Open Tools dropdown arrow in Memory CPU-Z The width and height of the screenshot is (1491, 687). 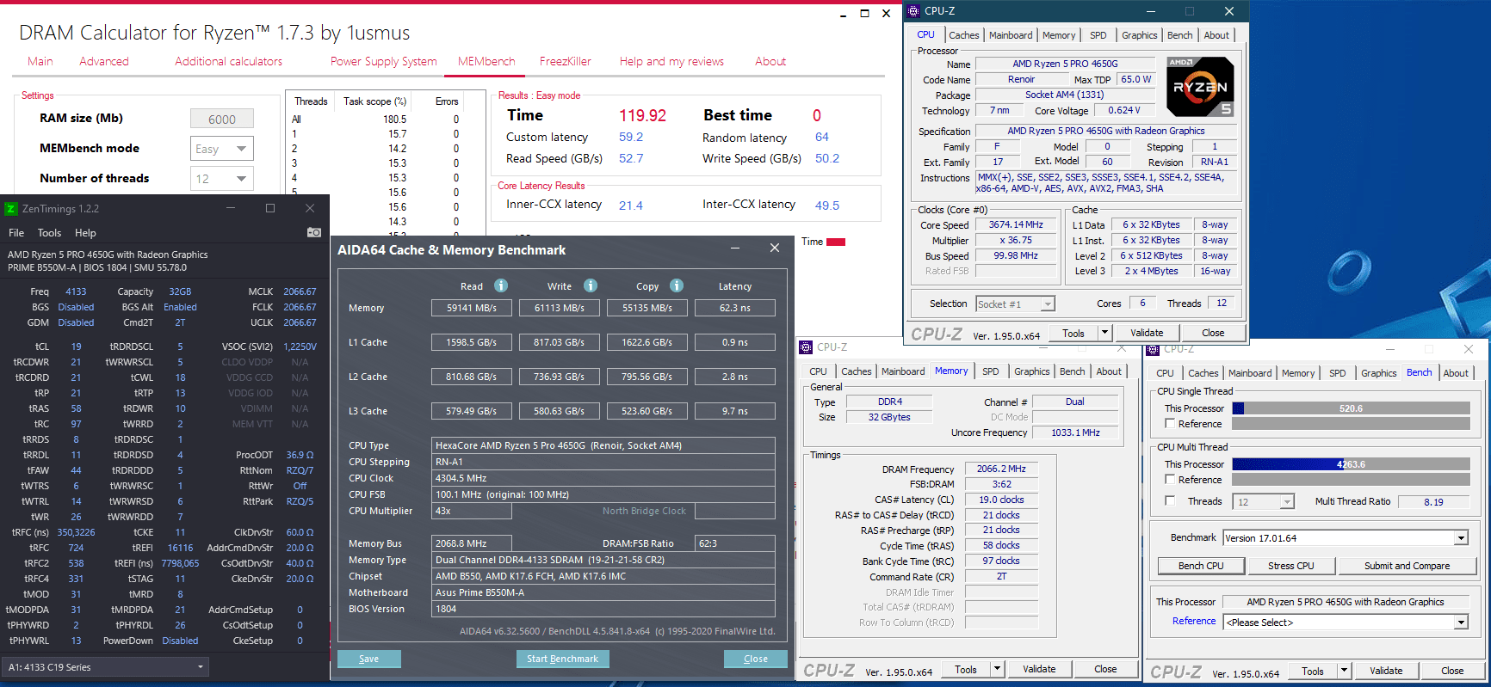(x=997, y=669)
